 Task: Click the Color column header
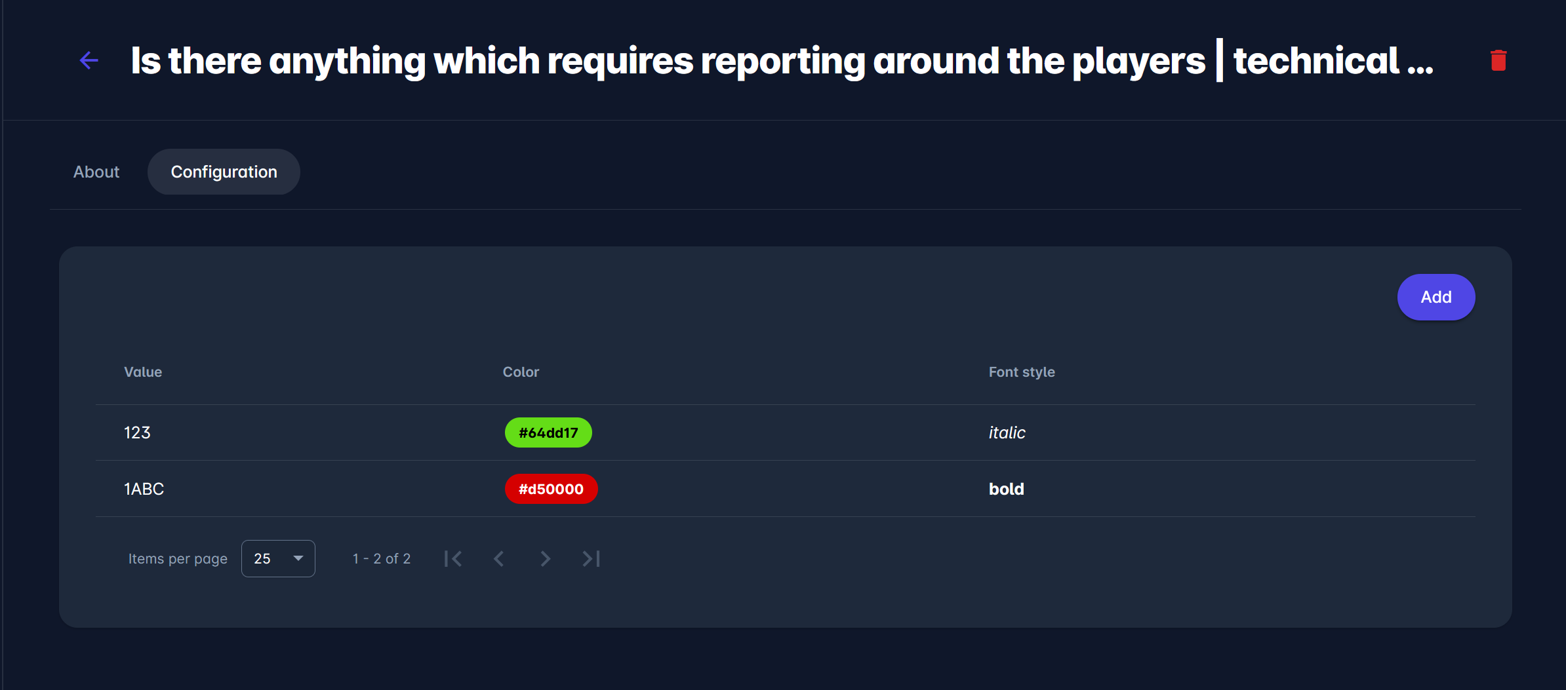point(521,372)
